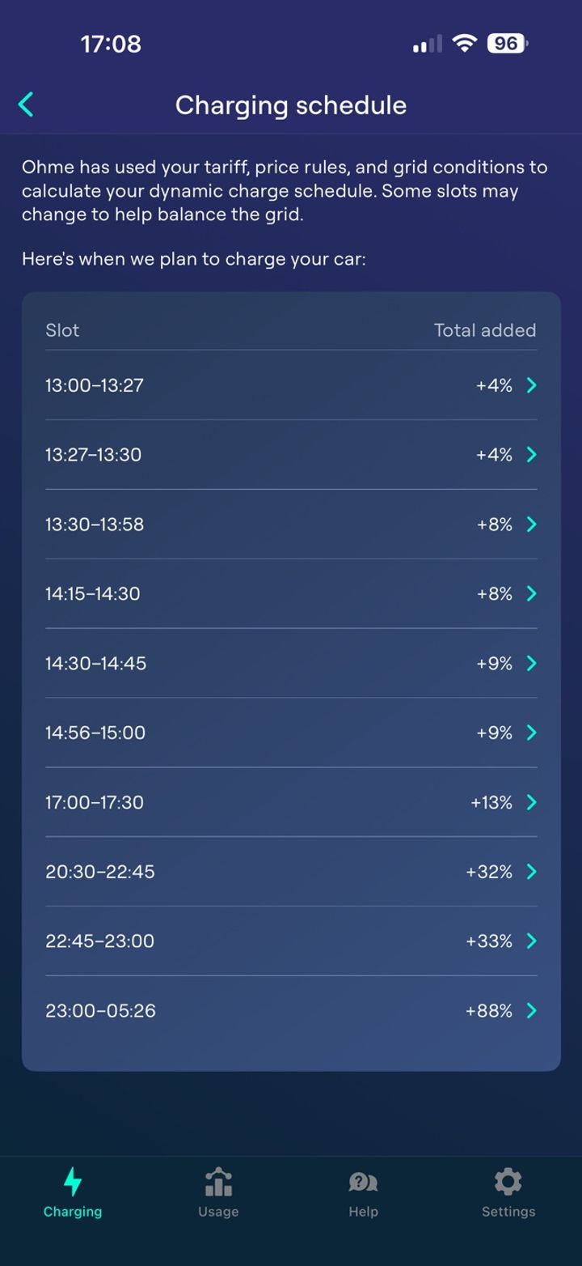
Task: Expand the 13:30–13:58 slot chevron
Action: pos(531,525)
